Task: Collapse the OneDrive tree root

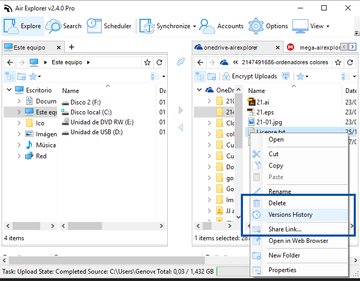Action: 199,90
